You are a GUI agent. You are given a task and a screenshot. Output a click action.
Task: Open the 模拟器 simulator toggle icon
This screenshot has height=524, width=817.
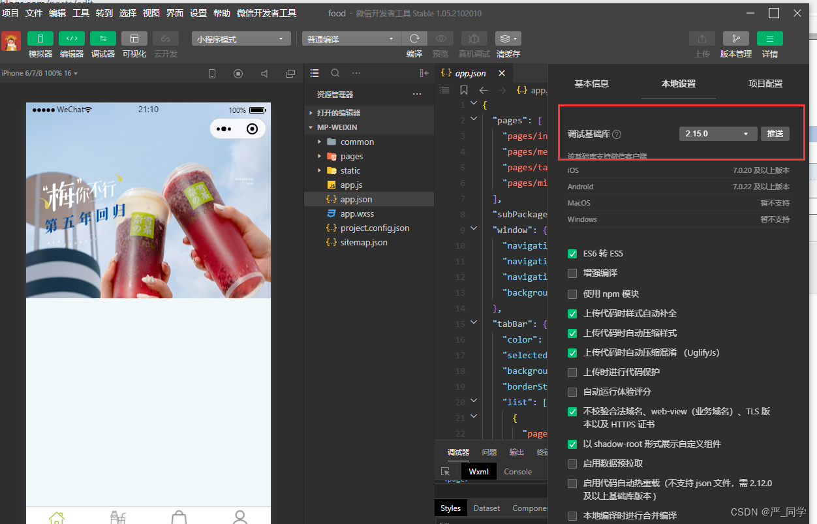point(40,38)
